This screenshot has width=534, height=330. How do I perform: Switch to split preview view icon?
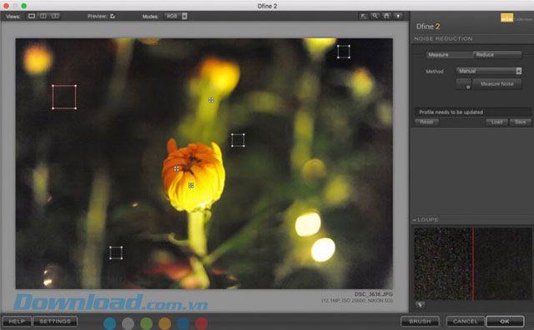tap(43, 16)
